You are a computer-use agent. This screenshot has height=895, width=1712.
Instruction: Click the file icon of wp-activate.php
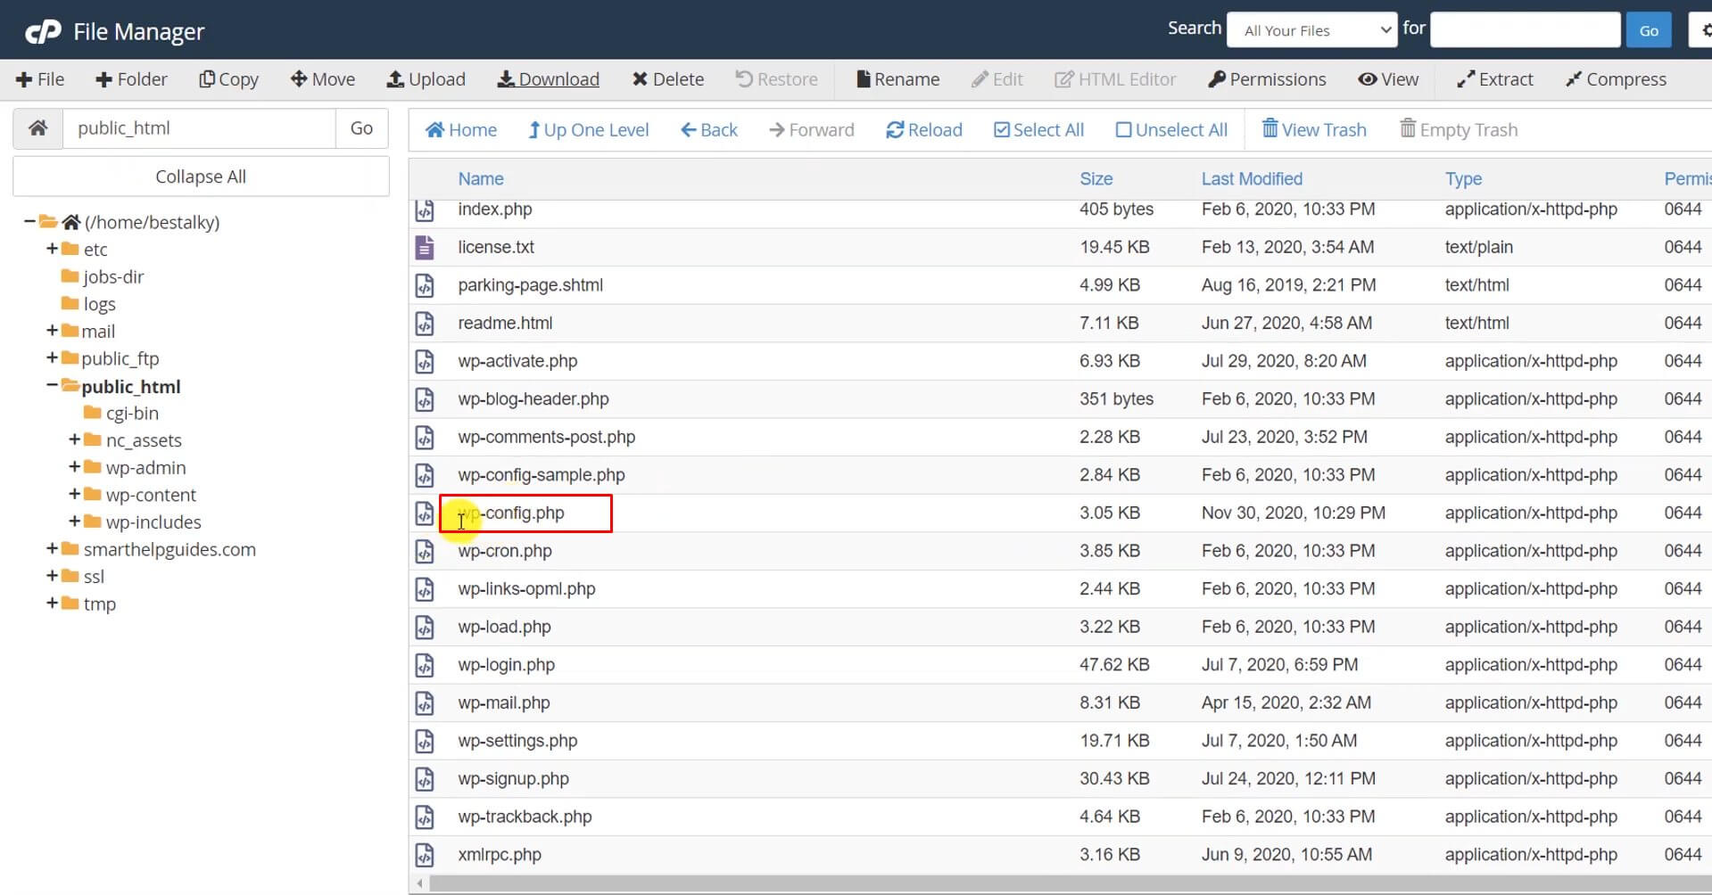pos(425,361)
